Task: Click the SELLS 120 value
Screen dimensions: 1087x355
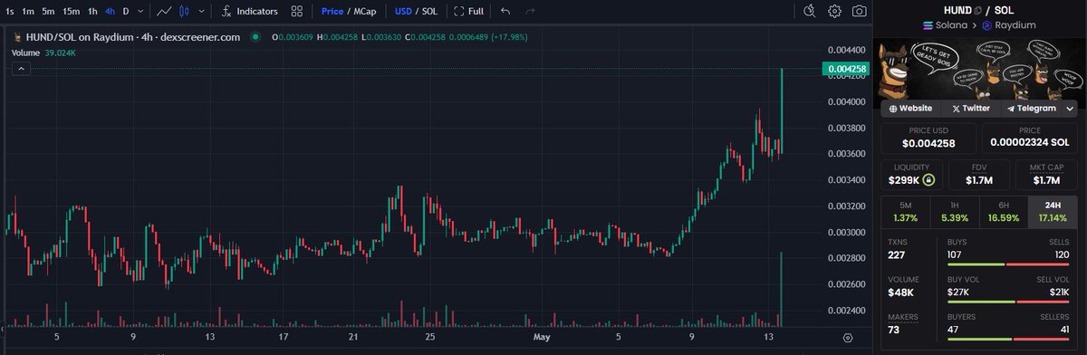Action: tap(1062, 254)
